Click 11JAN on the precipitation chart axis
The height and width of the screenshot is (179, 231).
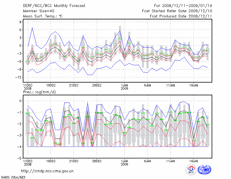tap(171, 160)
